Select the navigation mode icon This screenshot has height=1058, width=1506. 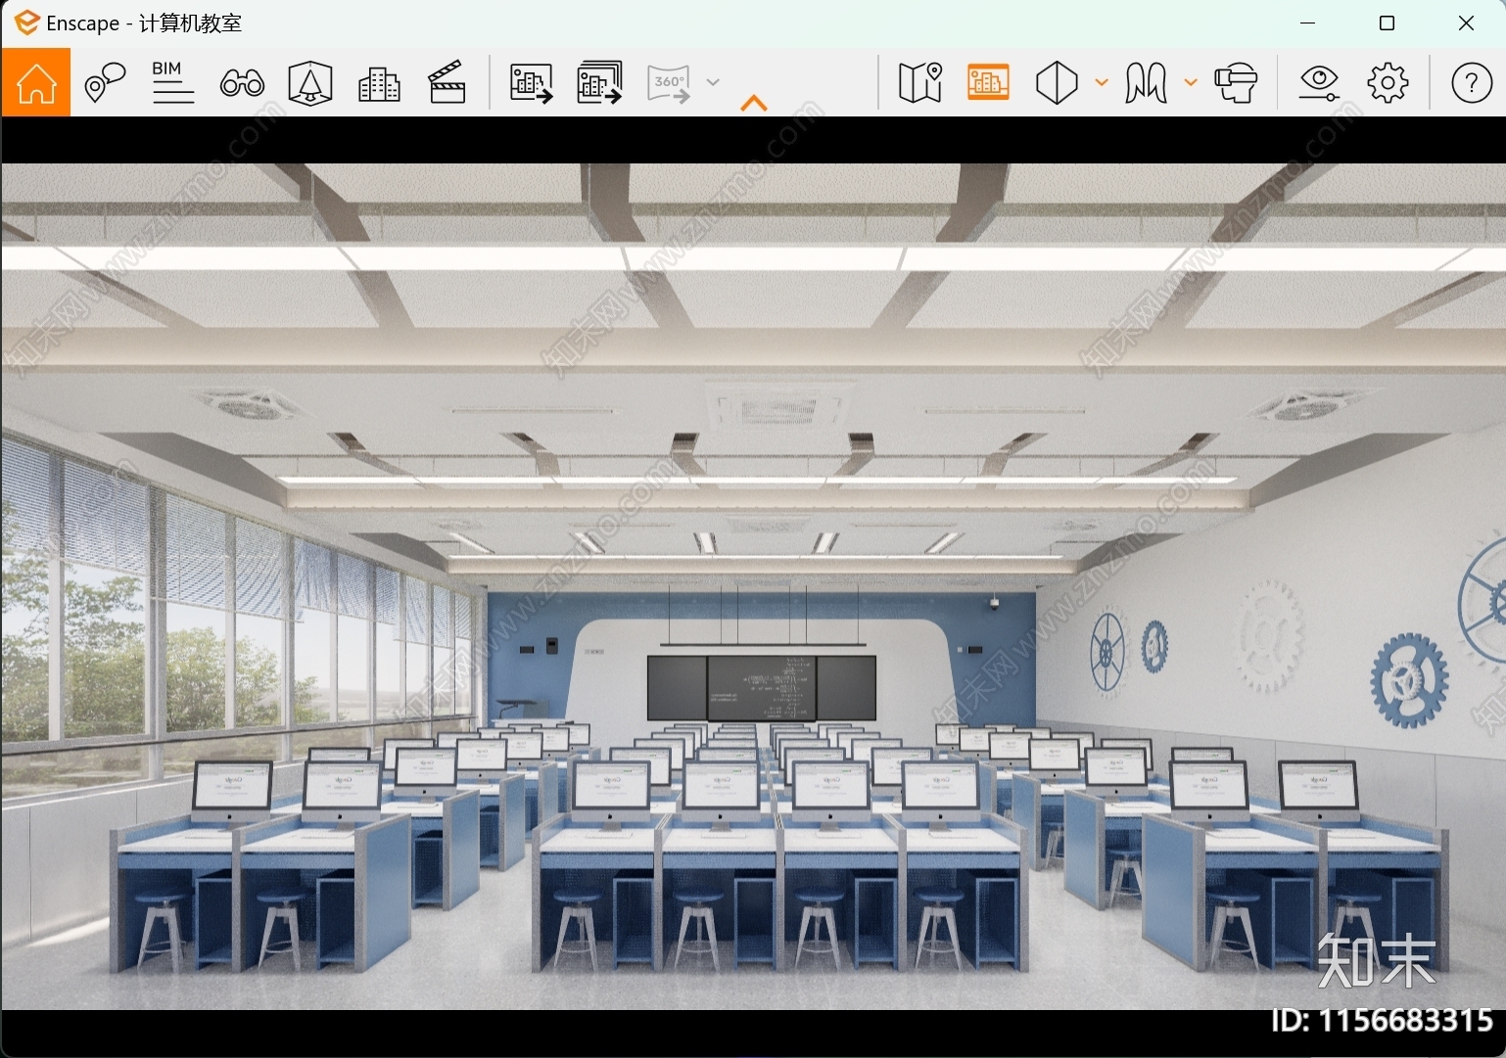[x=1146, y=83]
